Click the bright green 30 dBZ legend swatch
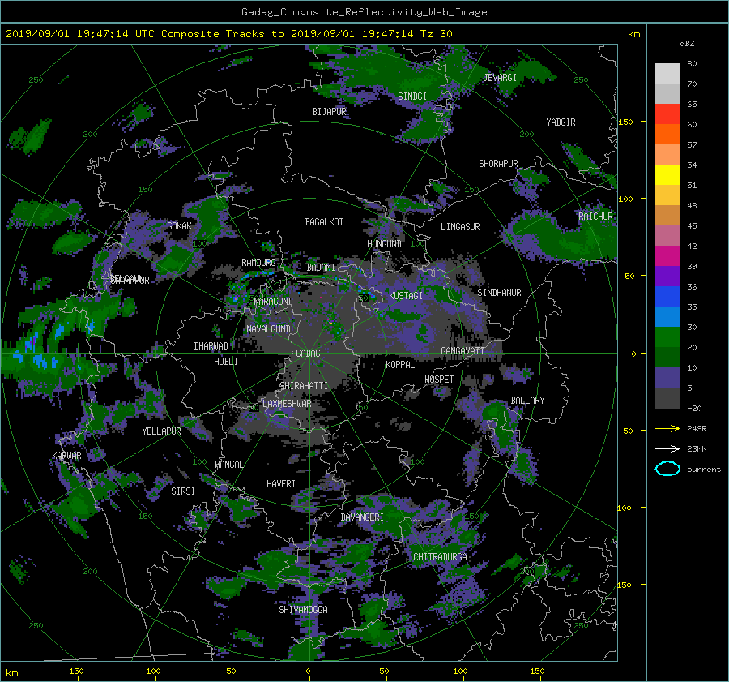Viewport: 729px width, 682px height. (x=667, y=337)
